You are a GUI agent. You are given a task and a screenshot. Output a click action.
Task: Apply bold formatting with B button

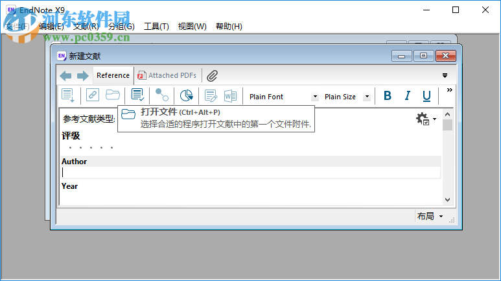pos(387,95)
